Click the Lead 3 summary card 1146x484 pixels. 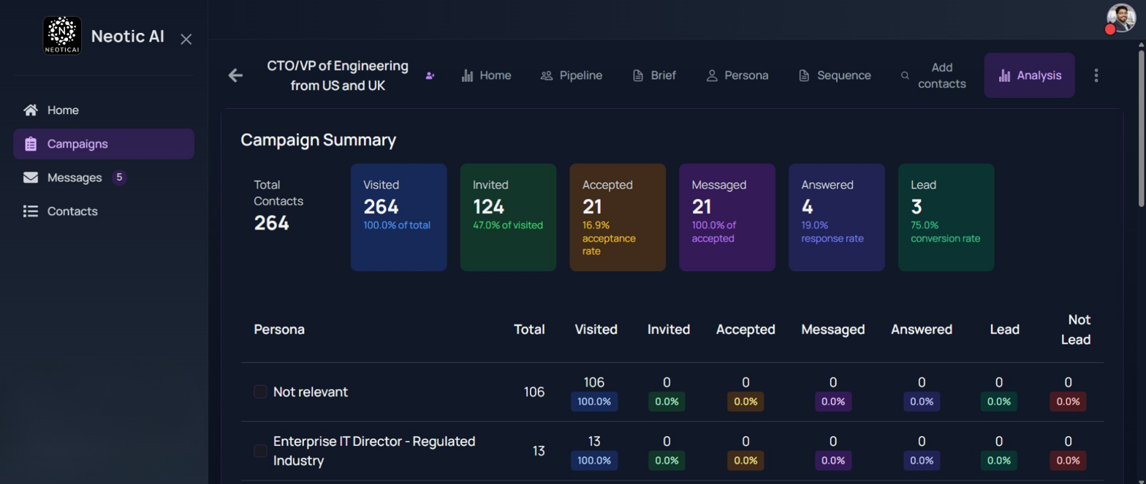(946, 217)
